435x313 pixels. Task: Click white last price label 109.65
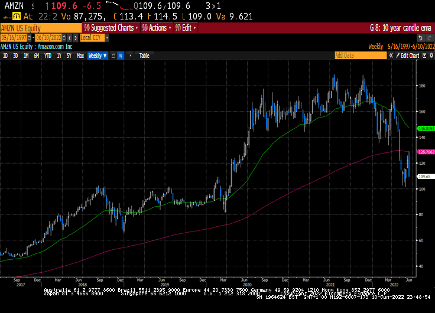click(426, 177)
